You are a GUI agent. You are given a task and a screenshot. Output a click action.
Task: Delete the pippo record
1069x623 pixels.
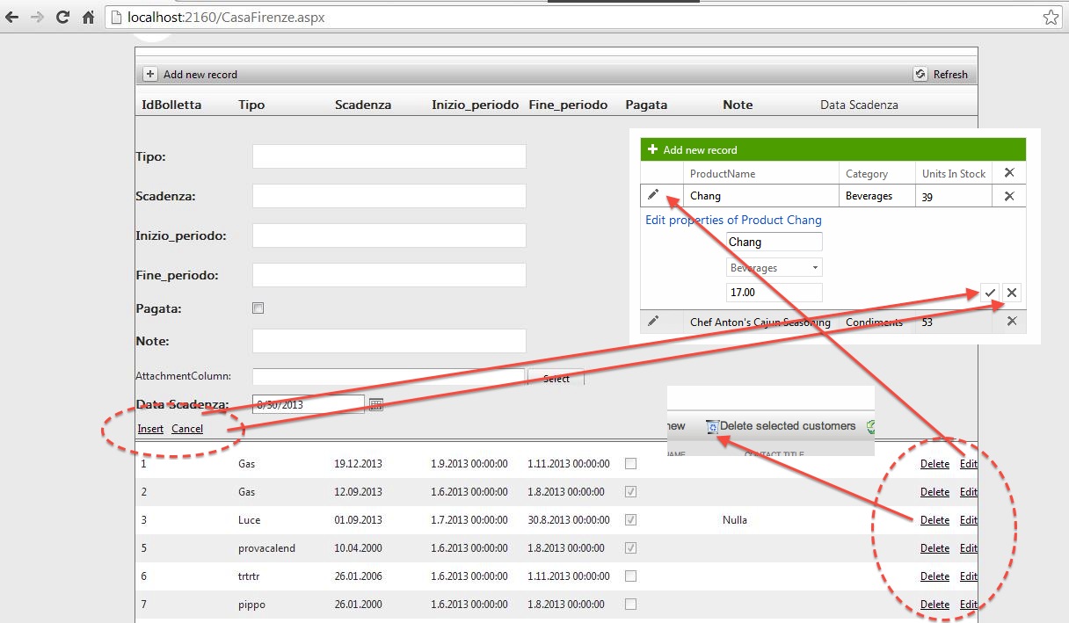pos(934,605)
